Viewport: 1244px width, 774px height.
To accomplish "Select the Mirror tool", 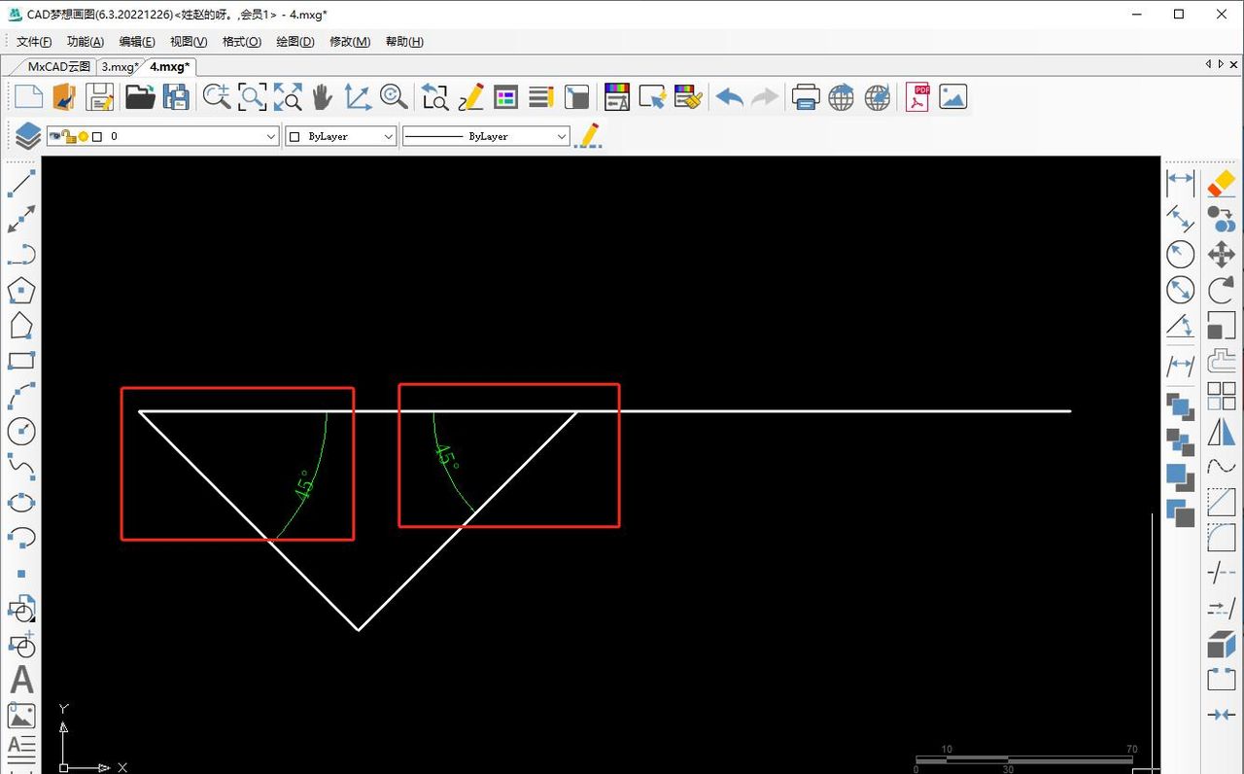I will click(x=1222, y=432).
